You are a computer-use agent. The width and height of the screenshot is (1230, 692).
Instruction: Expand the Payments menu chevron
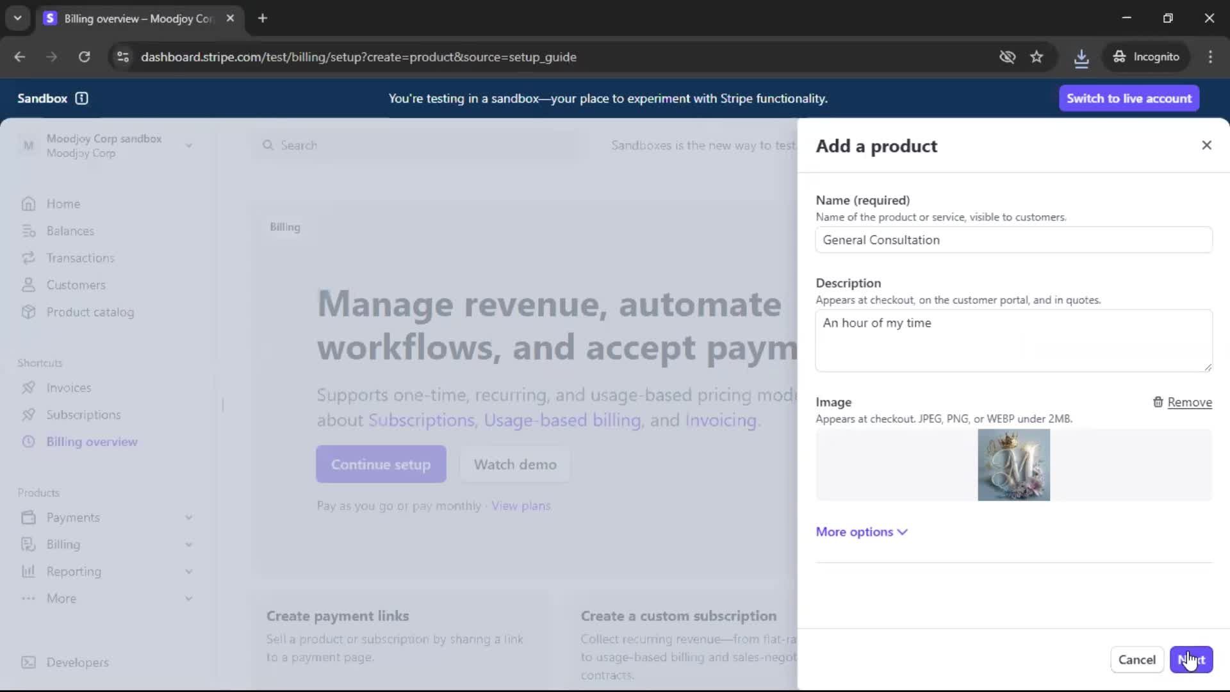pos(189,518)
